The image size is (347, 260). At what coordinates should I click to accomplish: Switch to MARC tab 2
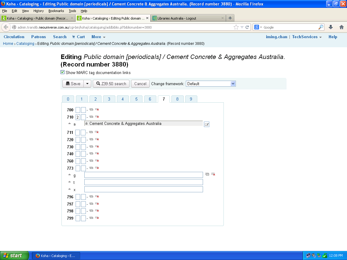click(95, 99)
